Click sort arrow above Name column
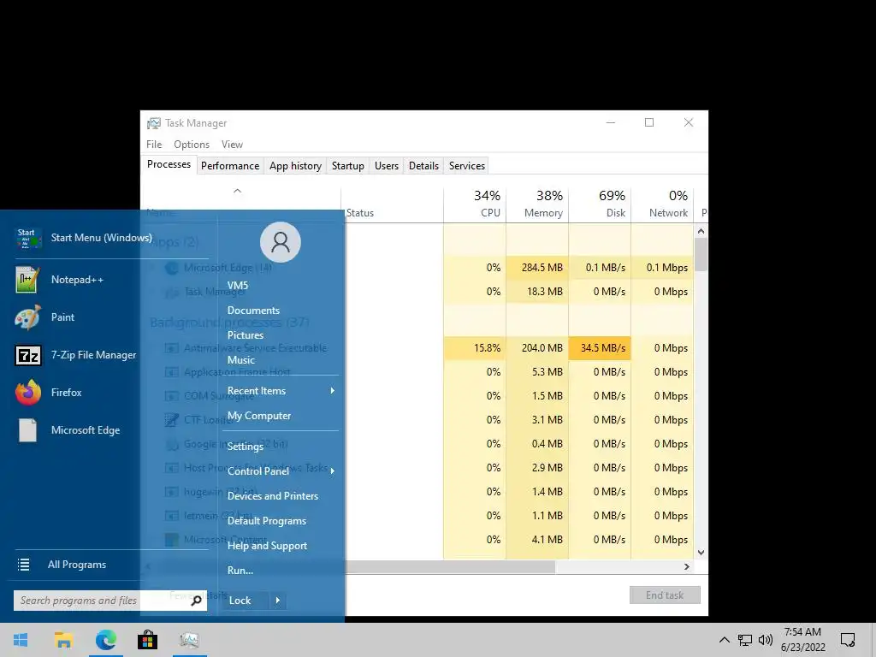Image resolution: width=876 pixels, height=657 pixels. click(x=238, y=191)
